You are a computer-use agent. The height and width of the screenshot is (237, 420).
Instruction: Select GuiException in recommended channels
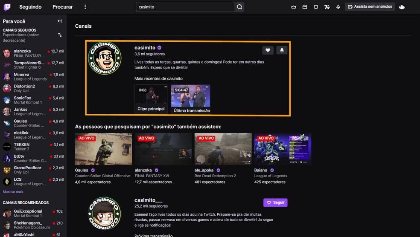pyautogui.click(x=33, y=213)
